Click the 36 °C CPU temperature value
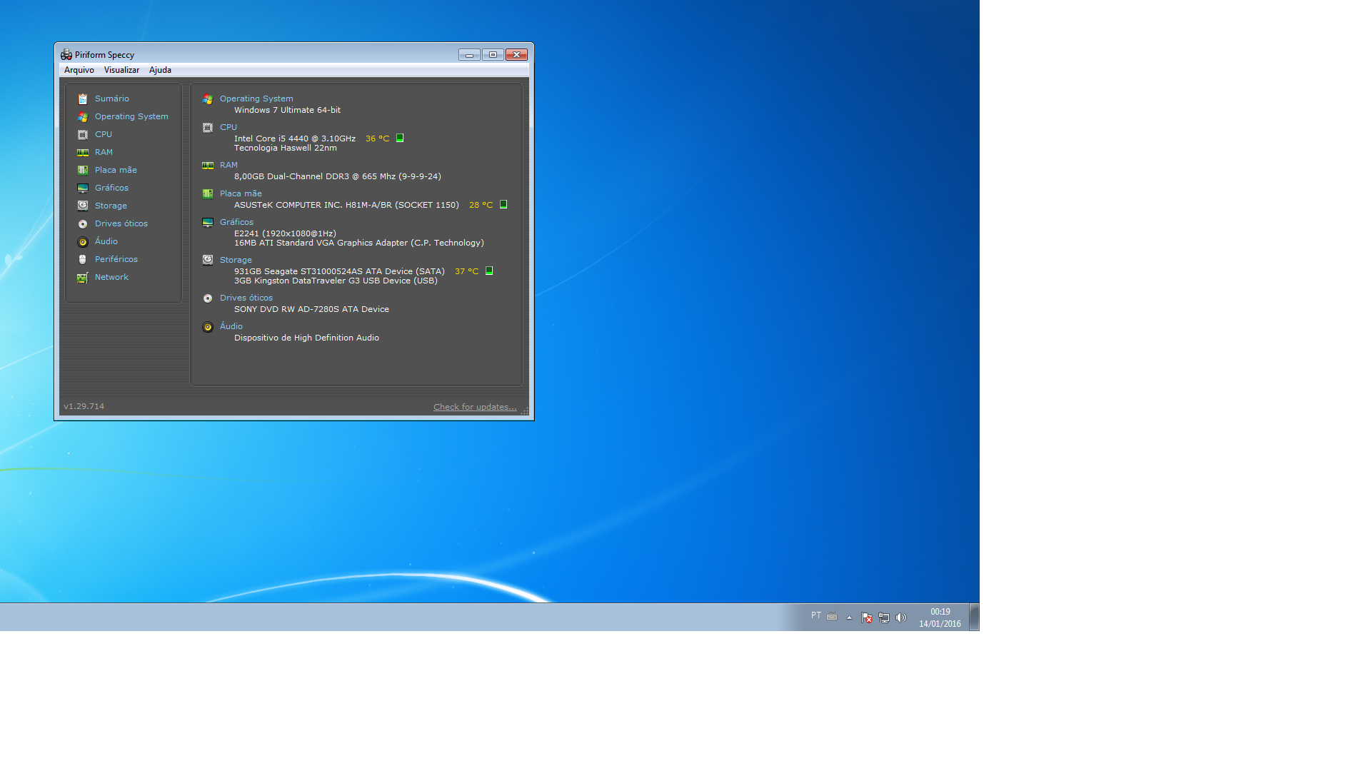This screenshot has width=1371, height=771. click(378, 138)
